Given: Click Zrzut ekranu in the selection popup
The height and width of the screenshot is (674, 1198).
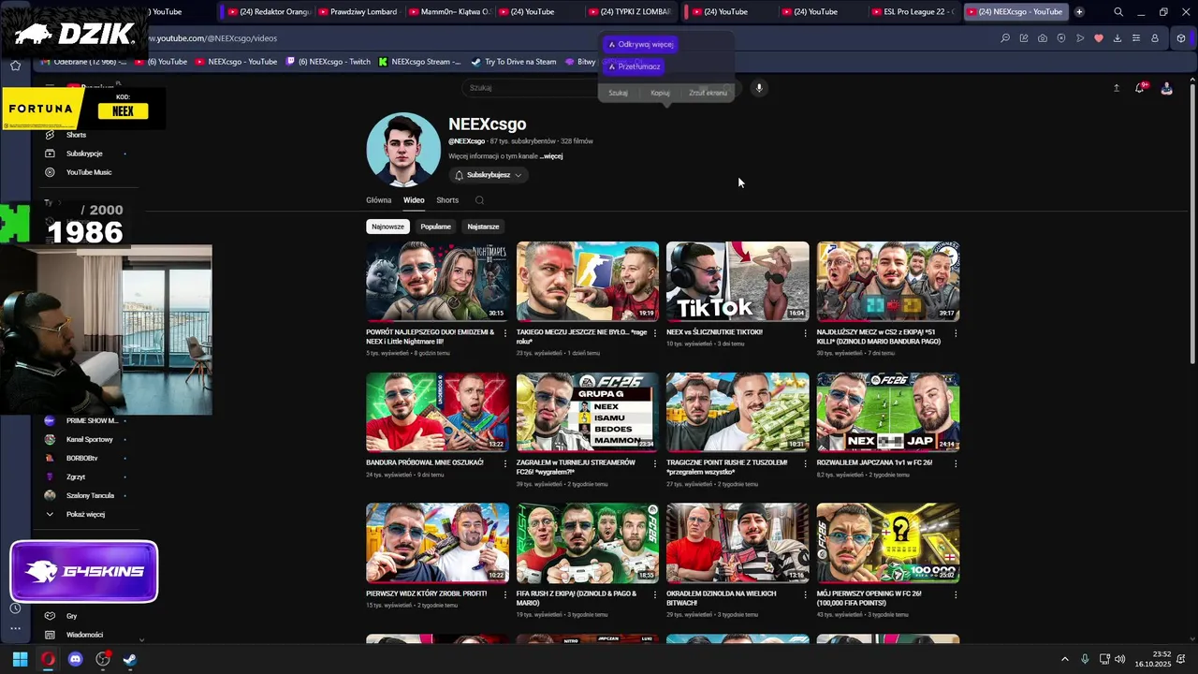Looking at the screenshot, I should coord(708,93).
